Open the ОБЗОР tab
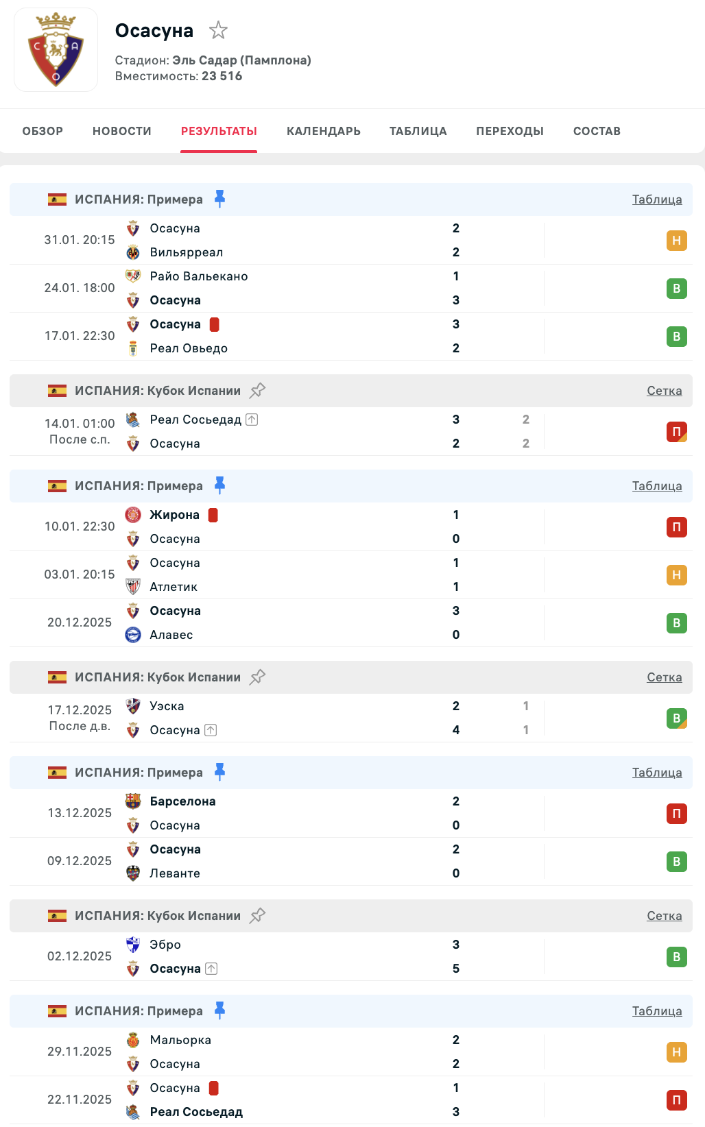This screenshot has height=1127, width=705. tap(43, 131)
